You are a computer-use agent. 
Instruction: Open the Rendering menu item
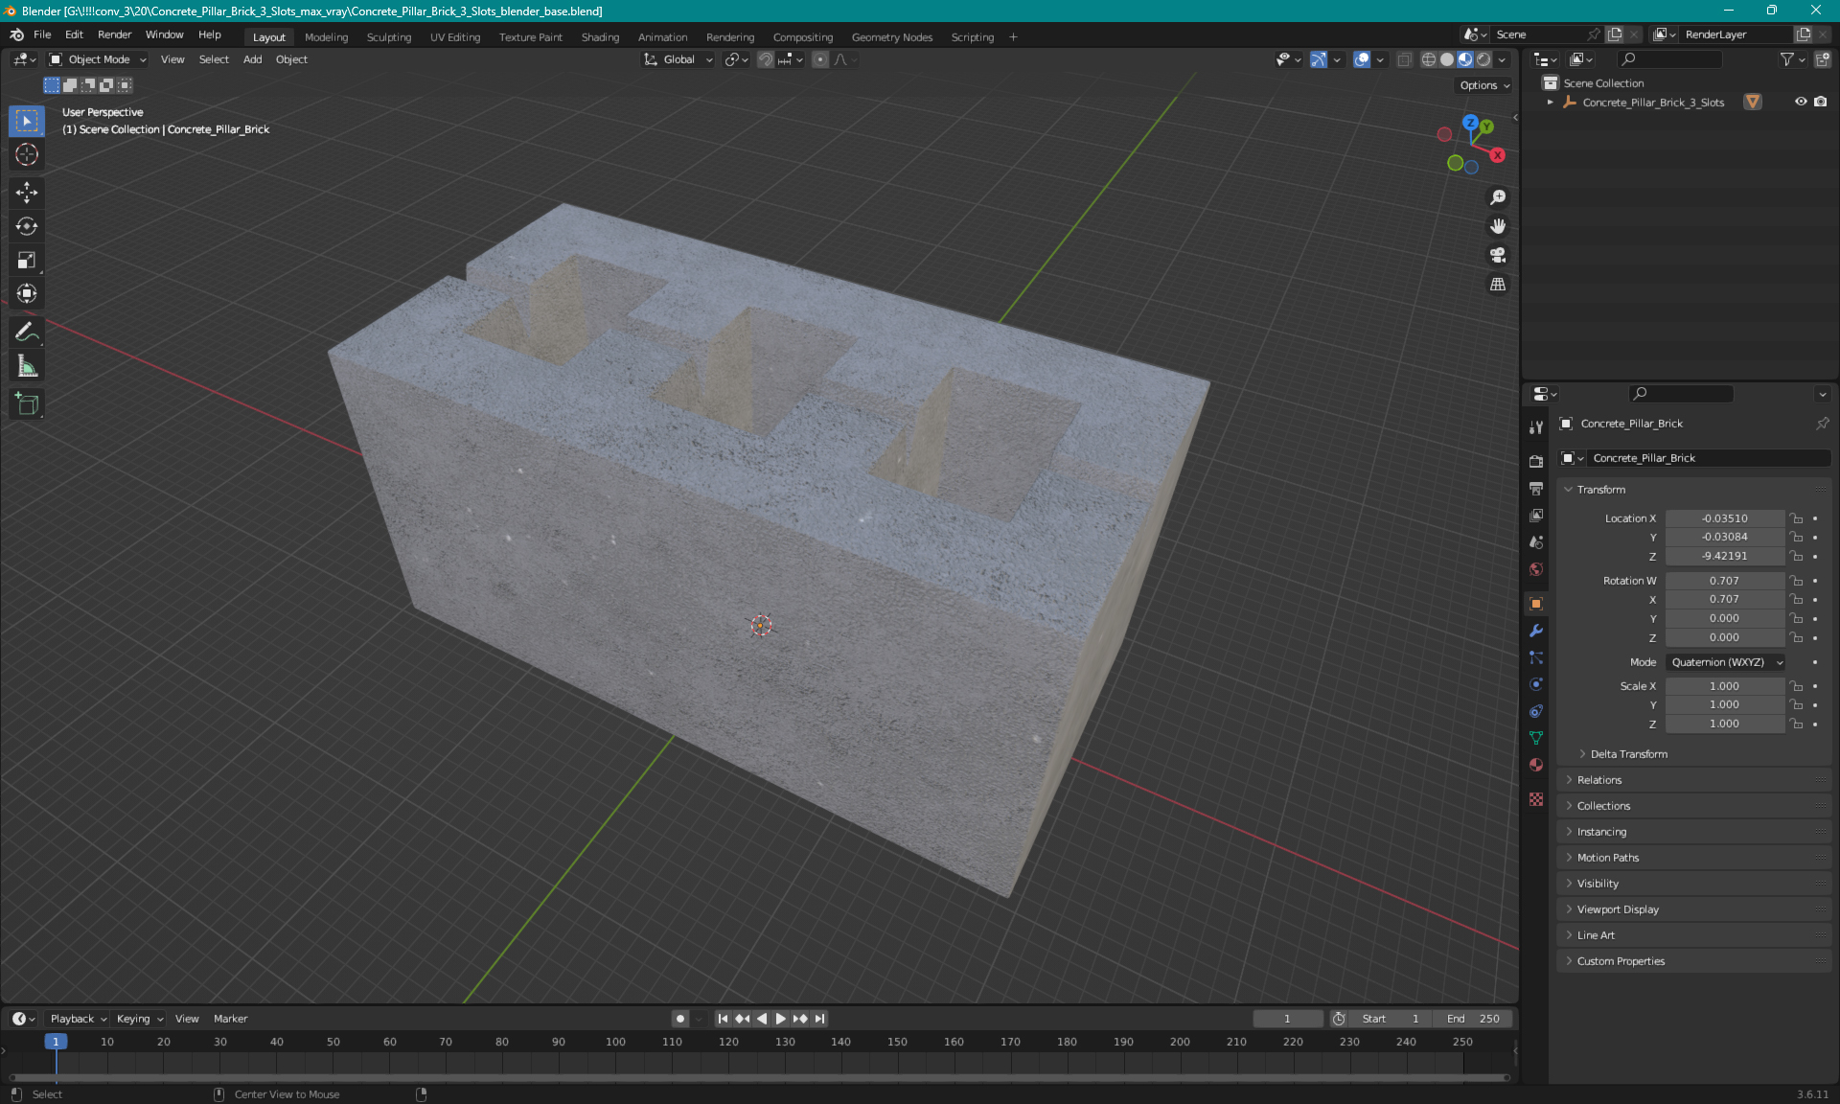(731, 35)
